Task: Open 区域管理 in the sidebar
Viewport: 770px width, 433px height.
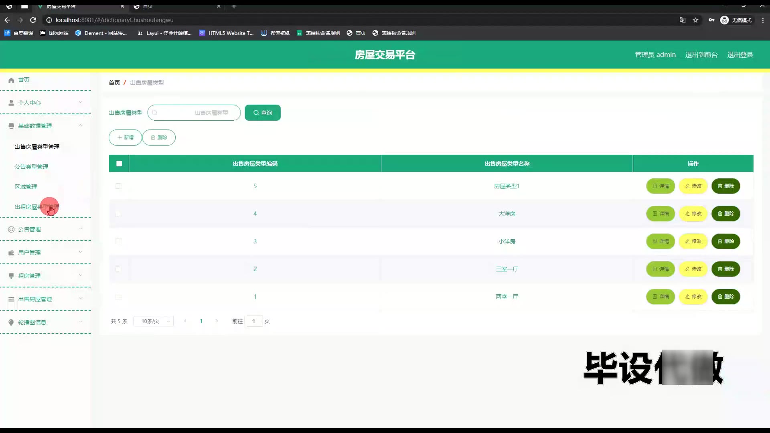Action: [x=26, y=187]
